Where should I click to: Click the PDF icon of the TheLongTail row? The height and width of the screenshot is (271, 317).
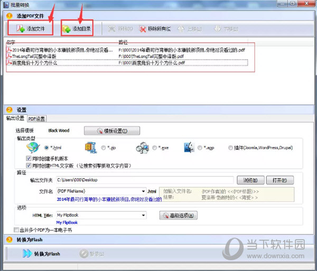(8, 56)
